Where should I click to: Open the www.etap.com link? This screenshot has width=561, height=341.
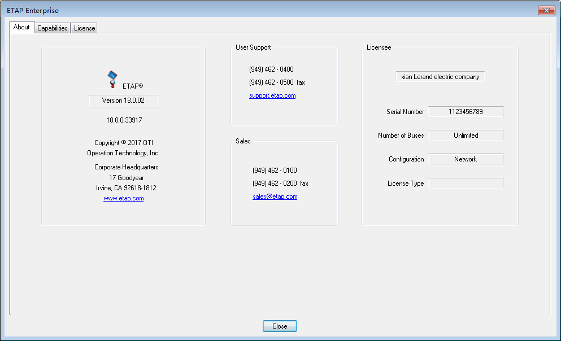click(x=123, y=198)
